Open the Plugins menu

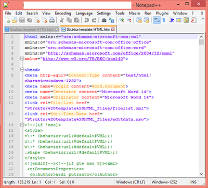click(162, 13)
